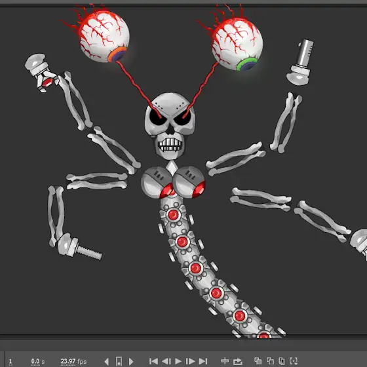
Task: Select the metal skull head on stage
Action: 170,126
